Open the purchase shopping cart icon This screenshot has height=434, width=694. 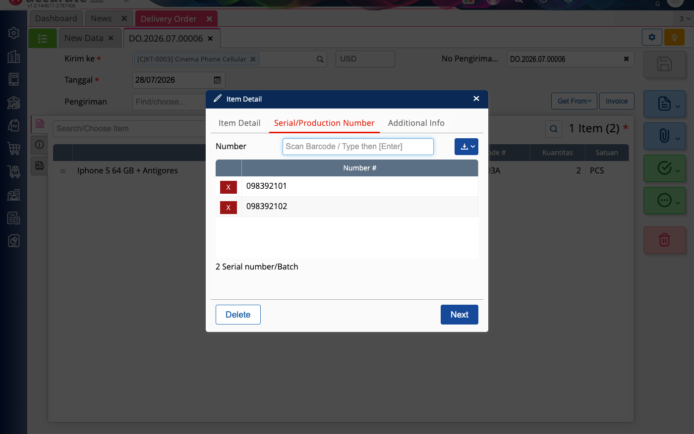[x=14, y=148]
